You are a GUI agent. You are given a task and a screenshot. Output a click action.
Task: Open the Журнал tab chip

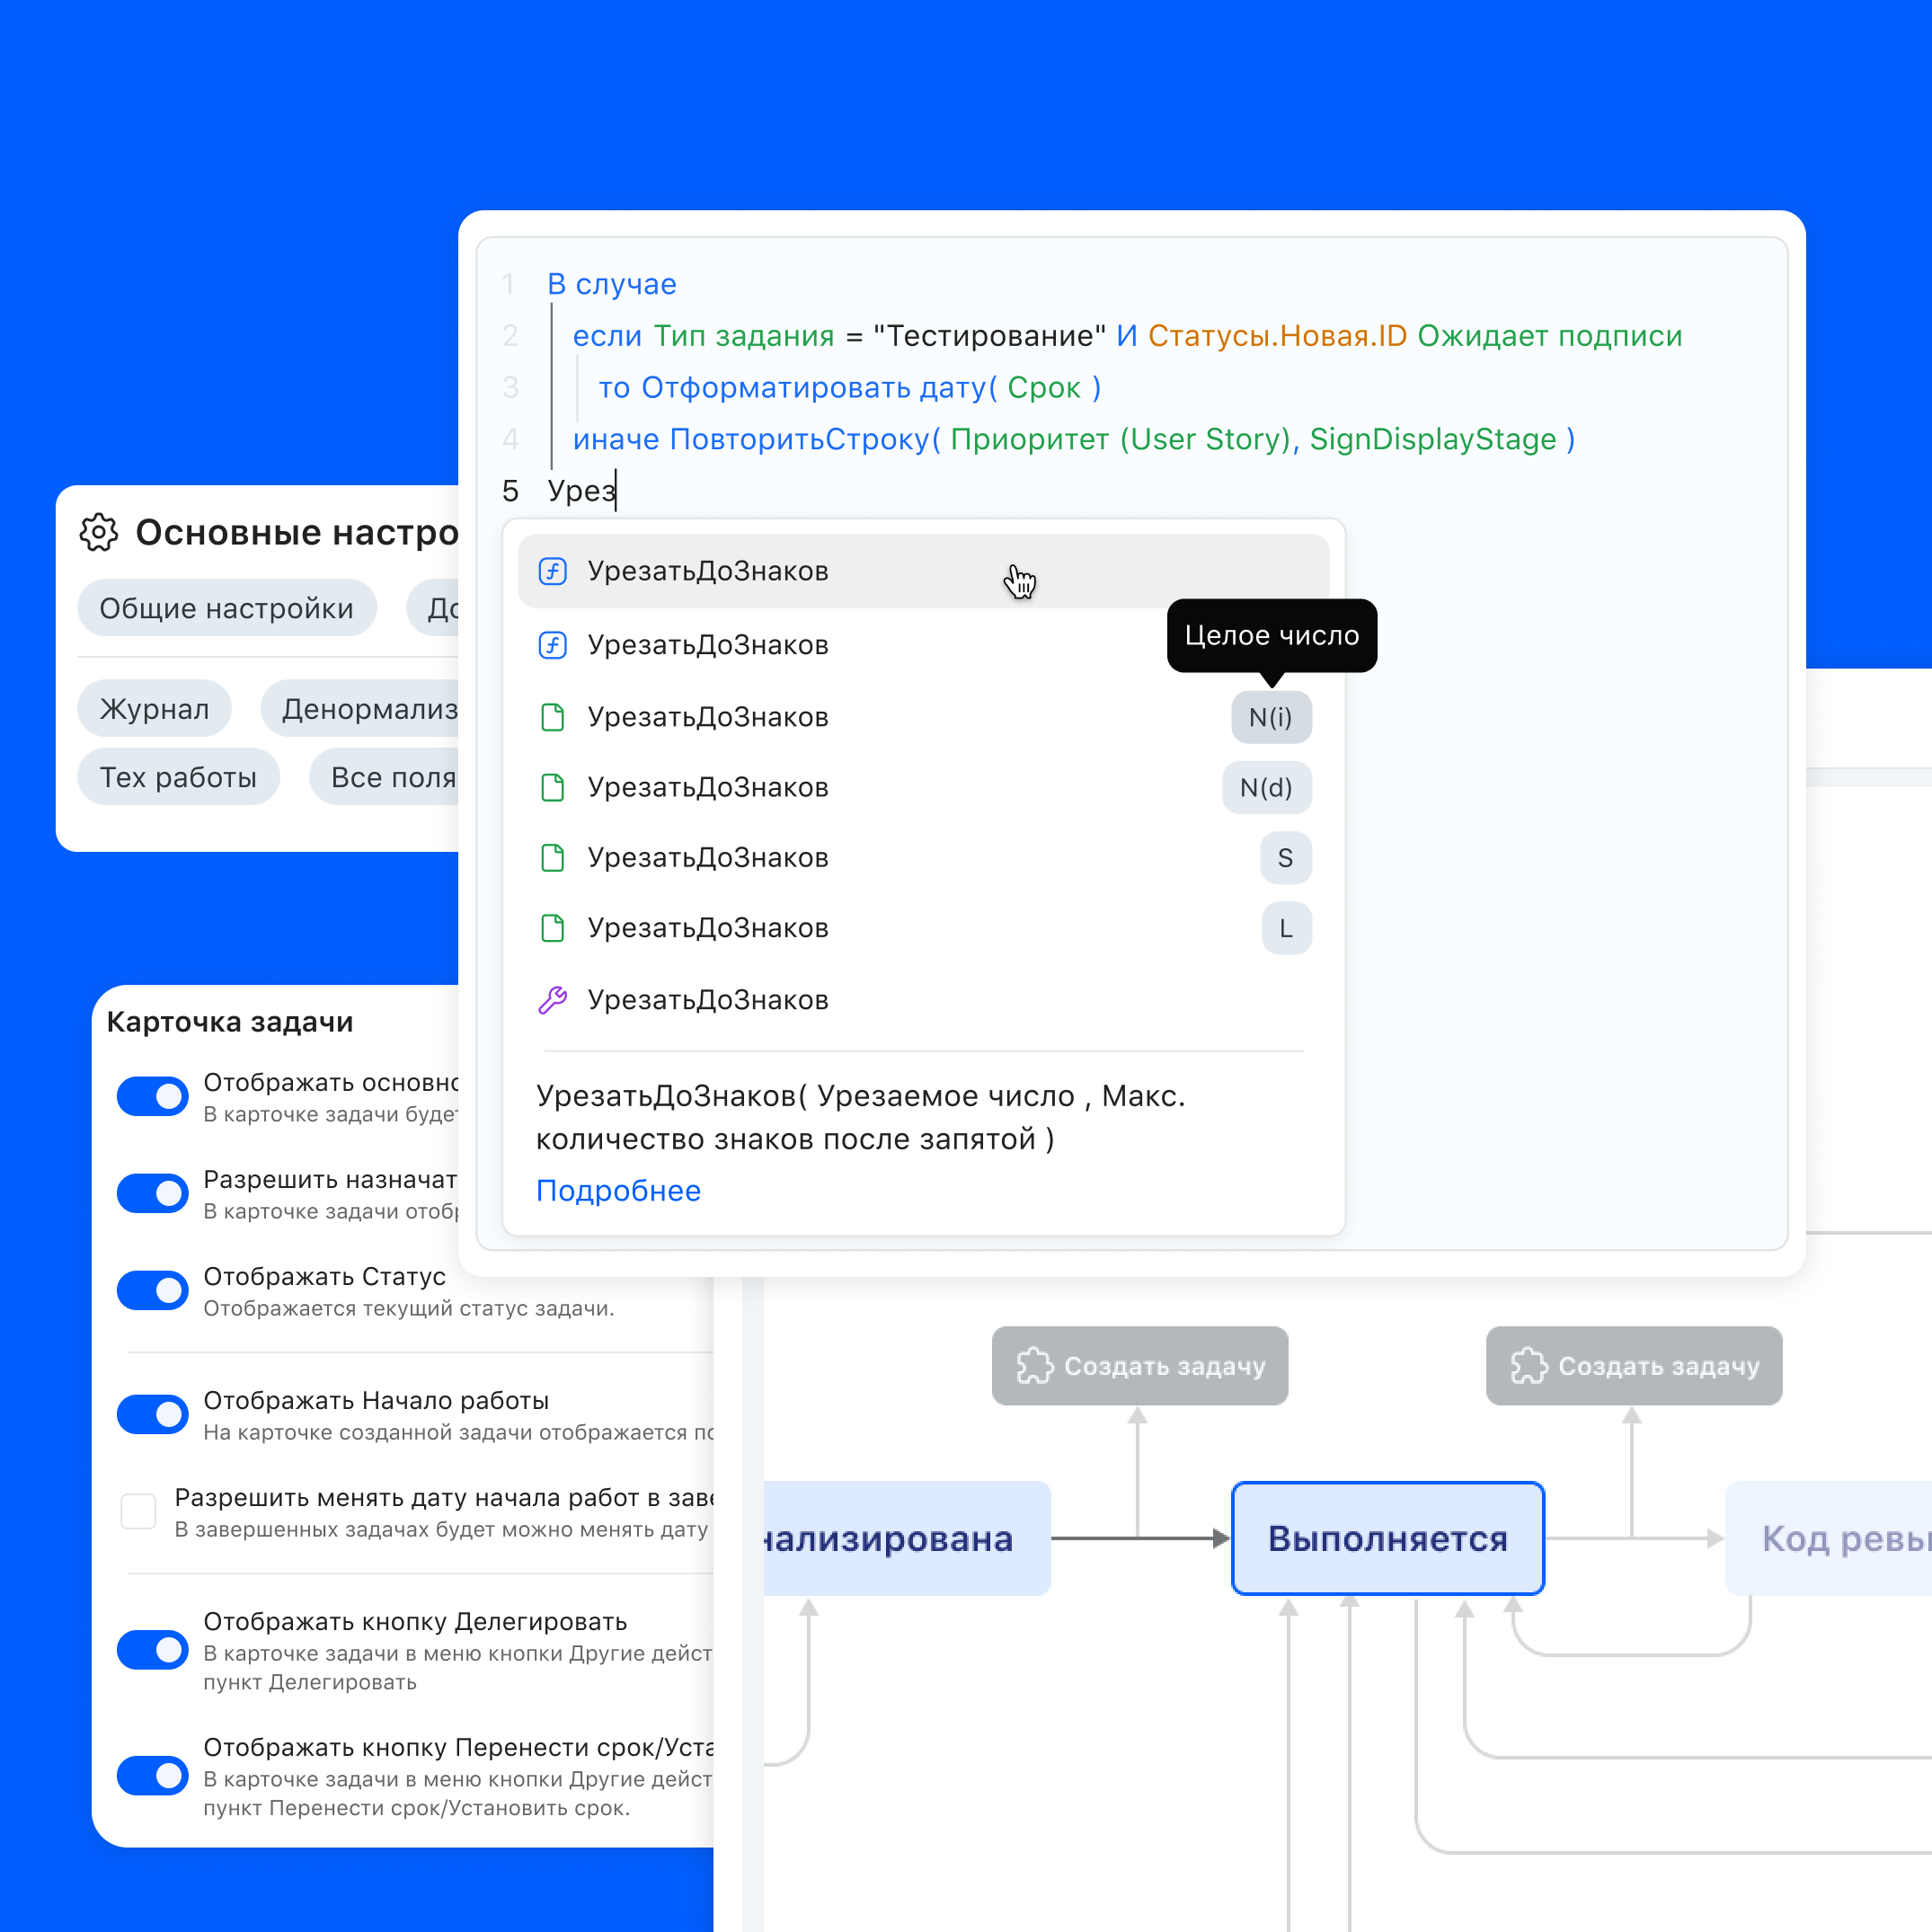pos(154,709)
